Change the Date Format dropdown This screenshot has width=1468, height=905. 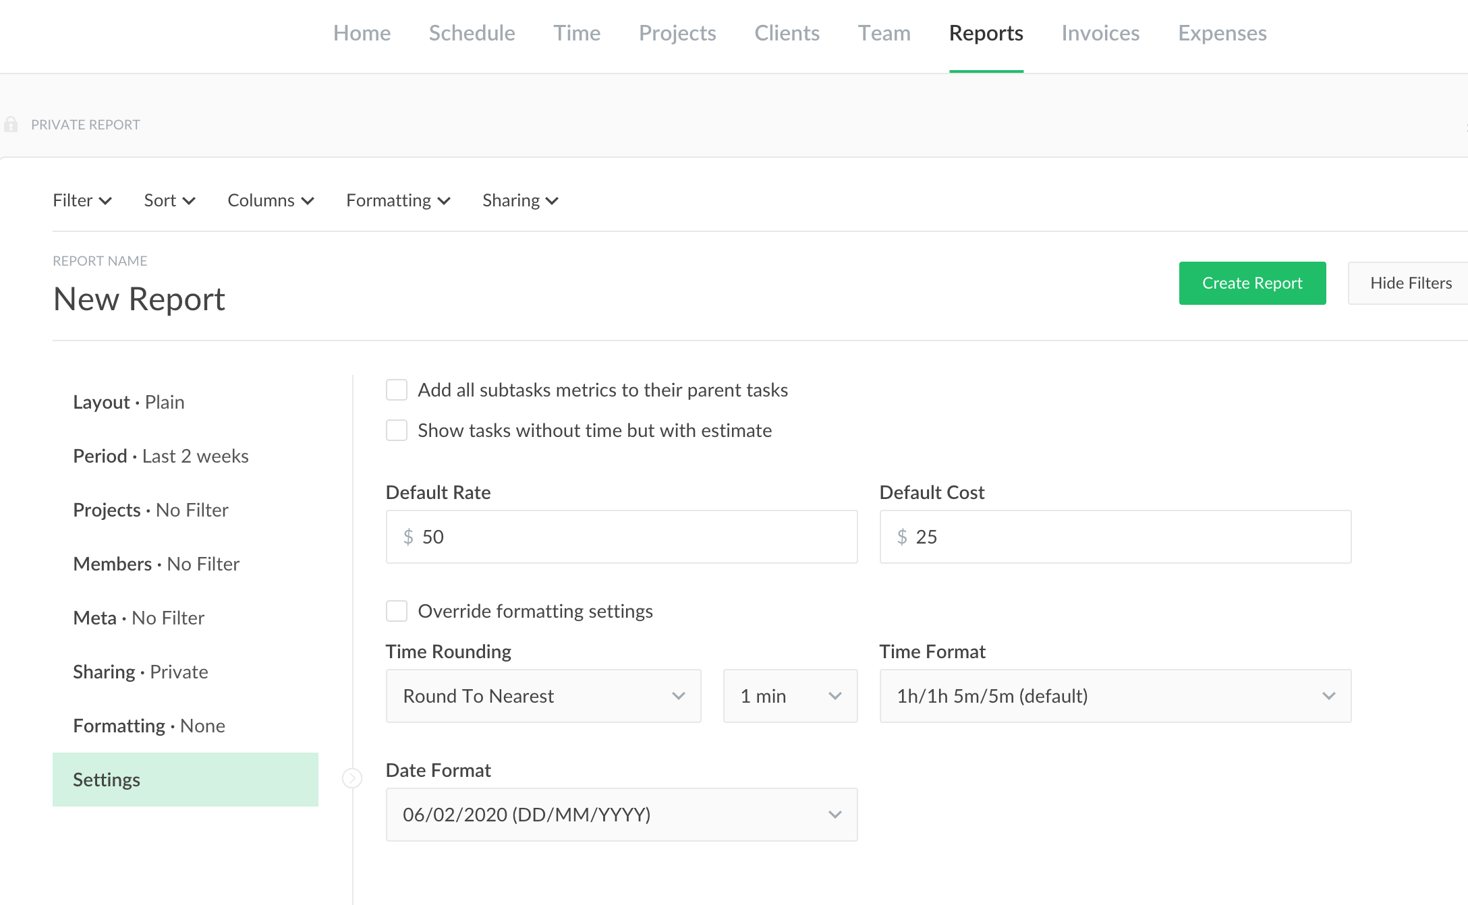(x=621, y=814)
